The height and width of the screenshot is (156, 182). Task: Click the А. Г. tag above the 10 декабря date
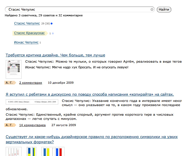[x=9, y=83]
